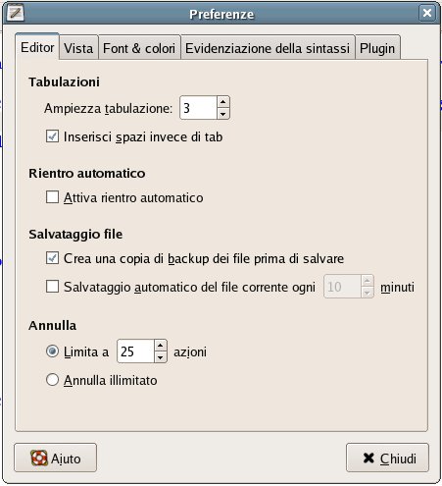Open the Font & colori tab
Screen dimensions: 442x486
pyautogui.click(x=139, y=48)
